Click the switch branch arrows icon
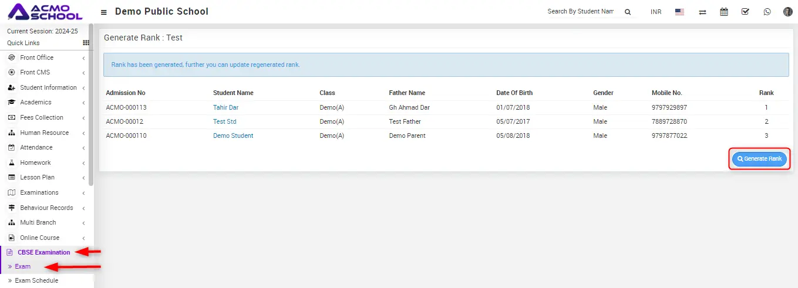The image size is (798, 288). (702, 12)
